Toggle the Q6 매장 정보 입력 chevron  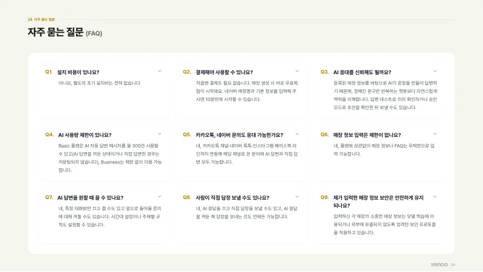pos(435,134)
